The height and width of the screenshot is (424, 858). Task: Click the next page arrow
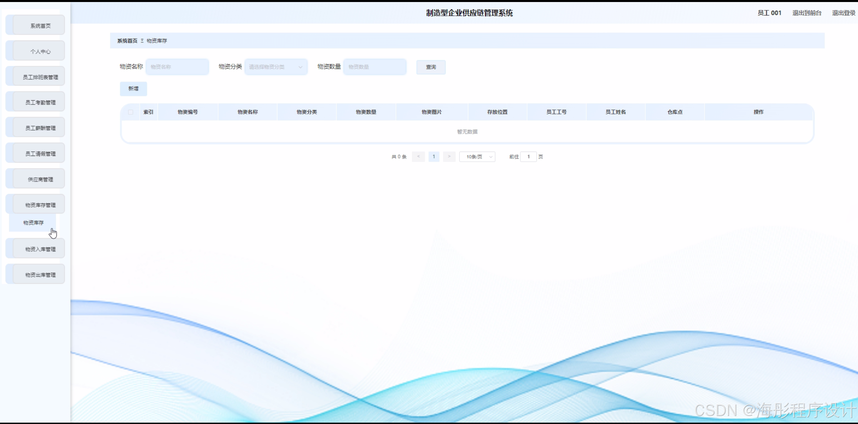(449, 157)
